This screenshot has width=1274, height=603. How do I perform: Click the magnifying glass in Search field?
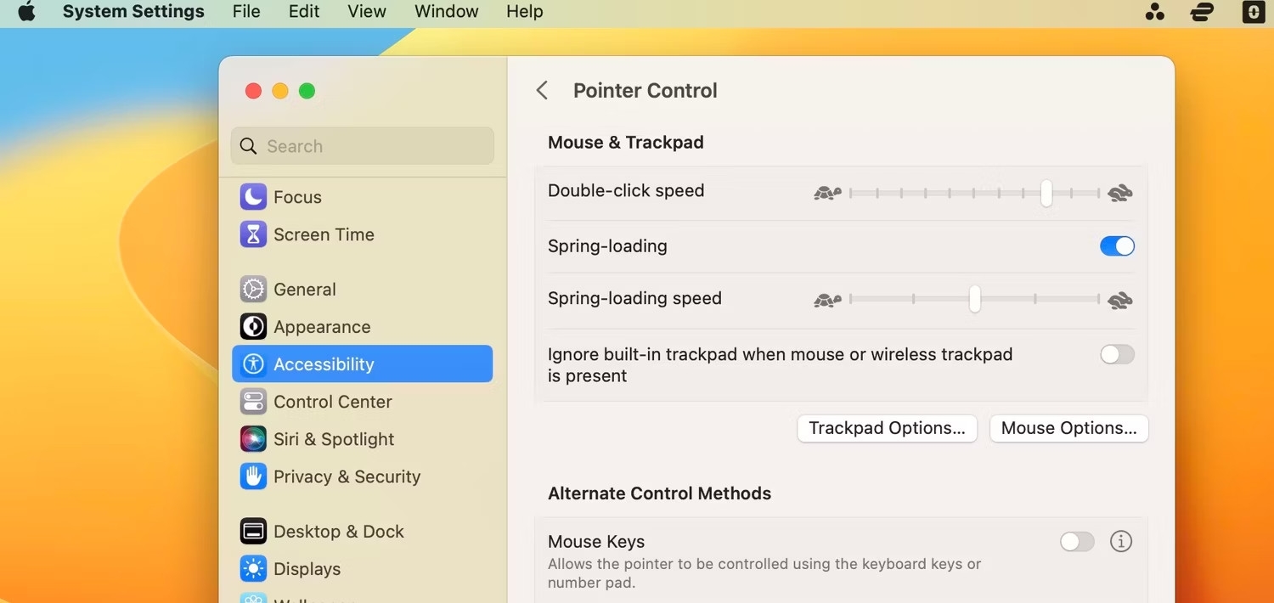248,146
